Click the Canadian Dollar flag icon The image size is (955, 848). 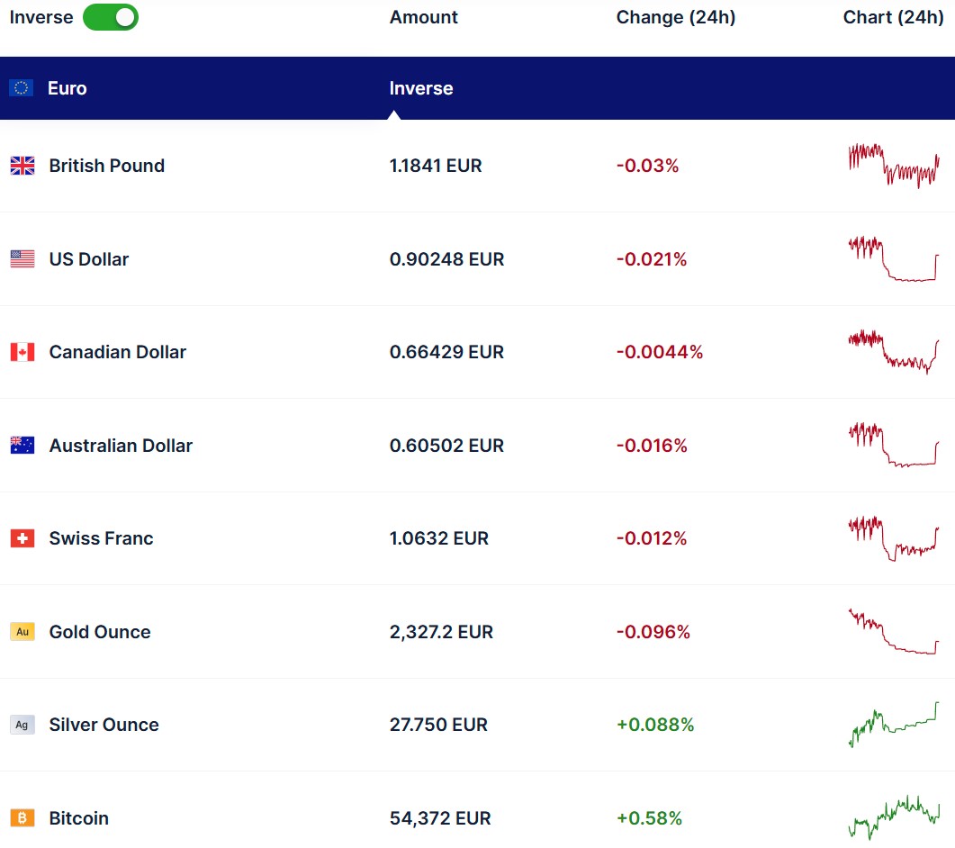click(x=23, y=352)
